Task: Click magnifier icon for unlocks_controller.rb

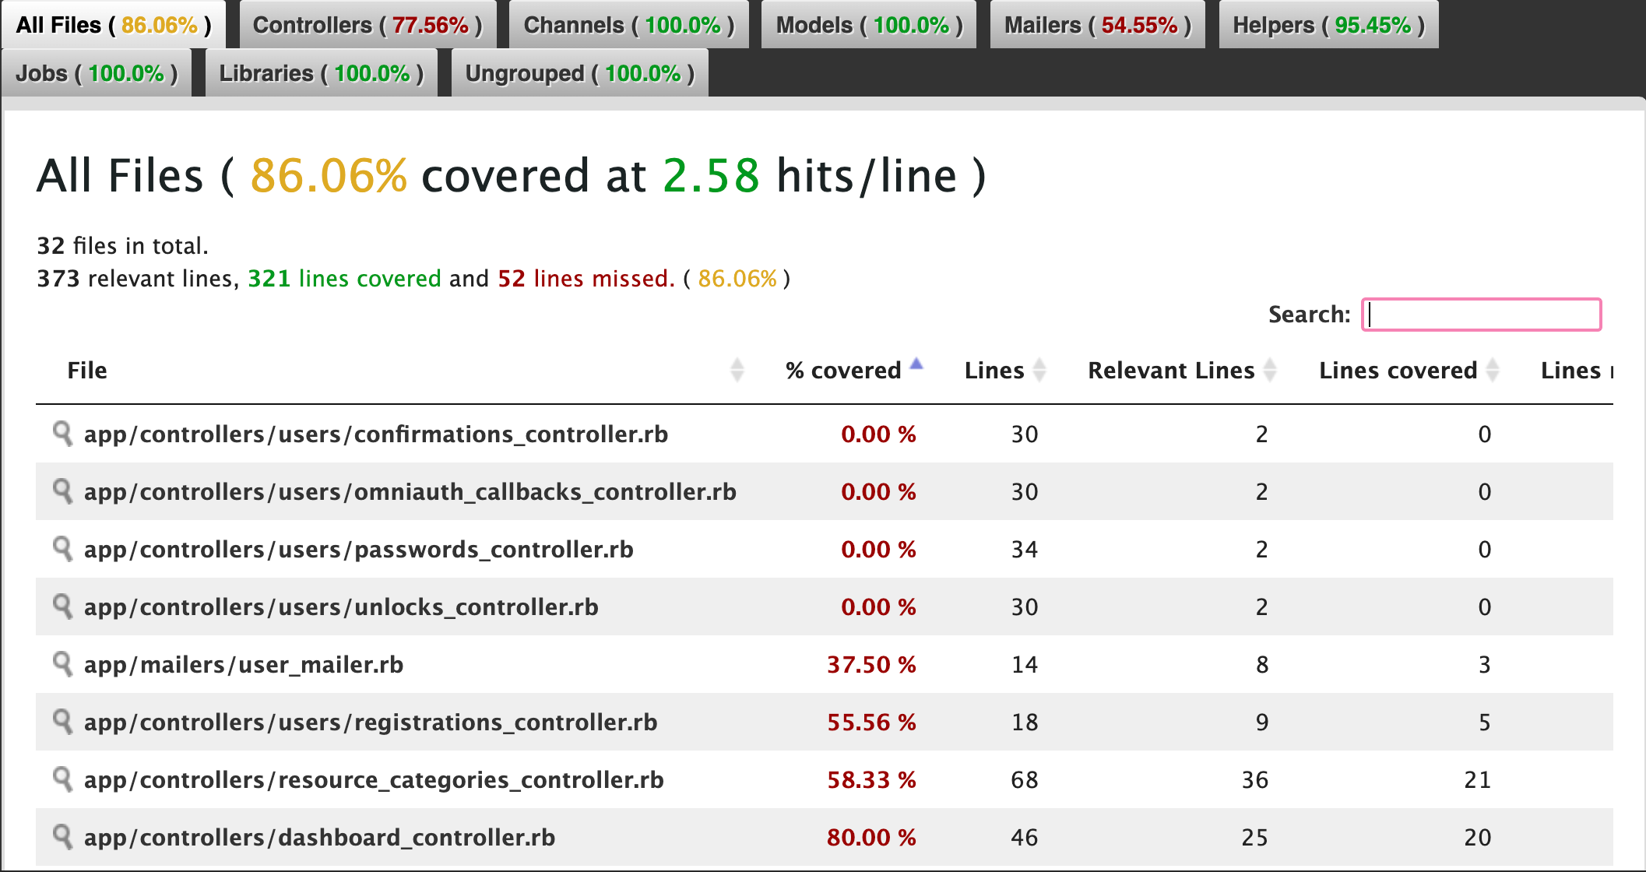Action: tap(62, 606)
